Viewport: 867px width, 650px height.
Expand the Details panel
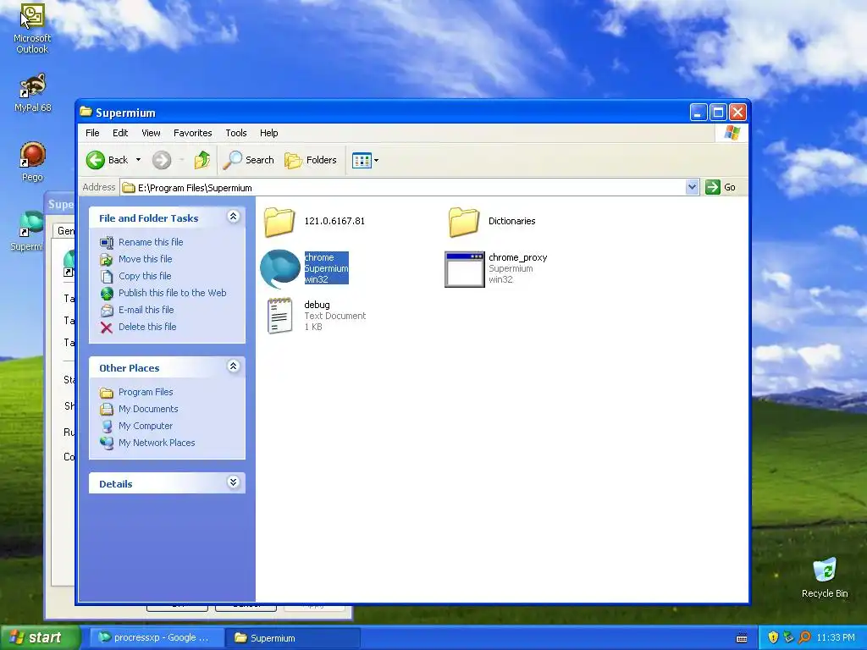click(234, 482)
